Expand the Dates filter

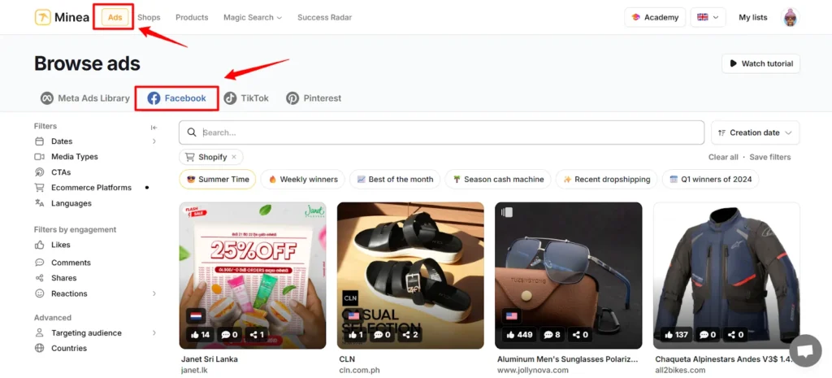pos(96,141)
